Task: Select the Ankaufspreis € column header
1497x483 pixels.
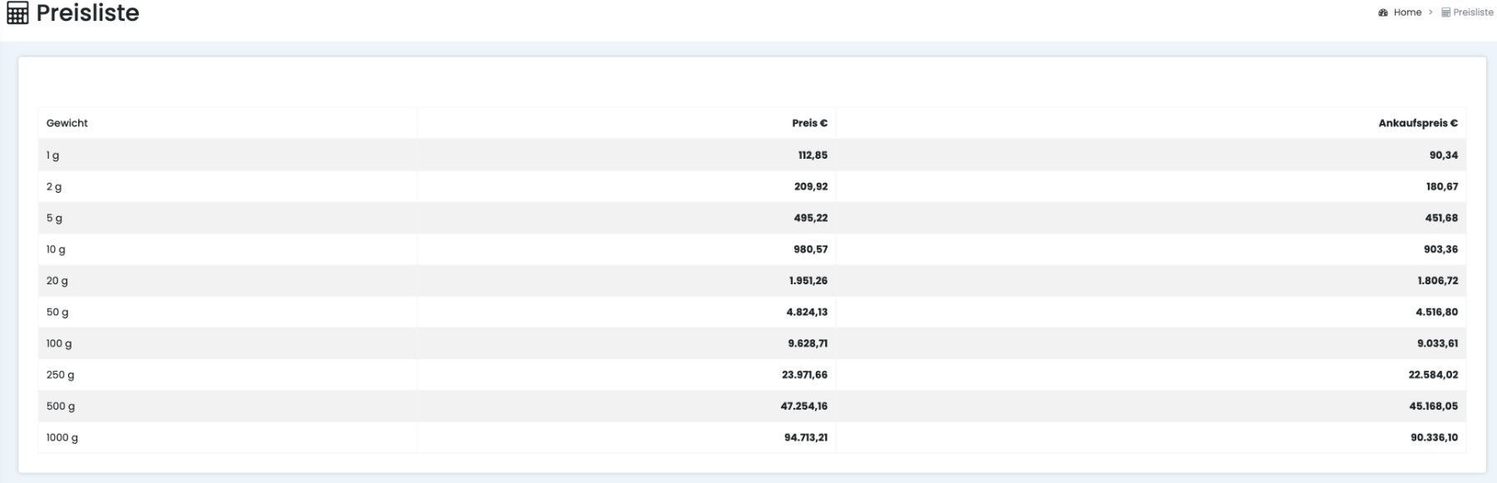Action: pos(1417,123)
